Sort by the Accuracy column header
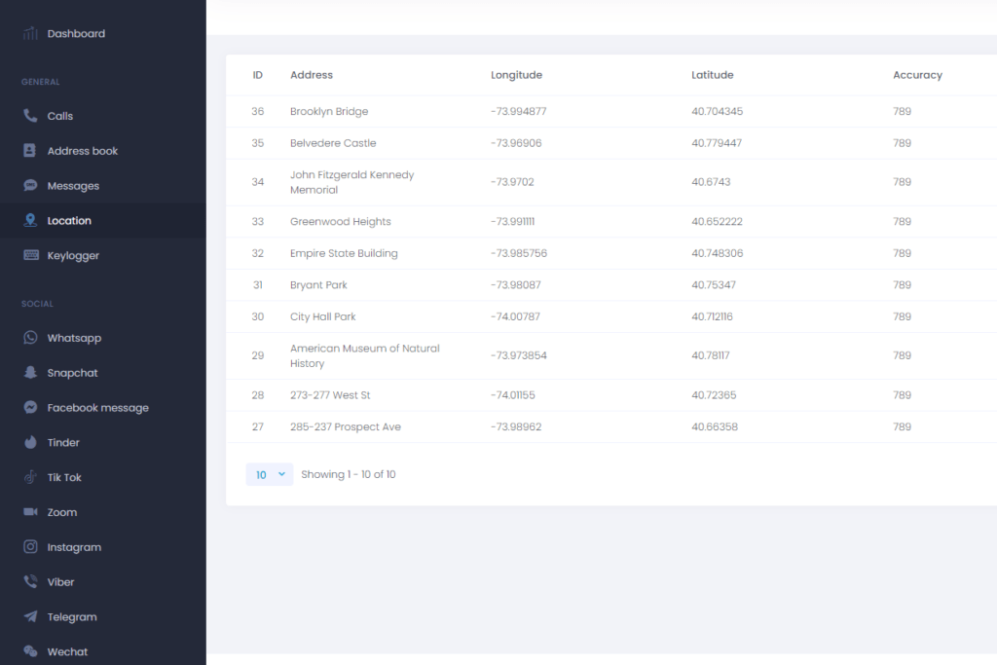 pos(917,75)
